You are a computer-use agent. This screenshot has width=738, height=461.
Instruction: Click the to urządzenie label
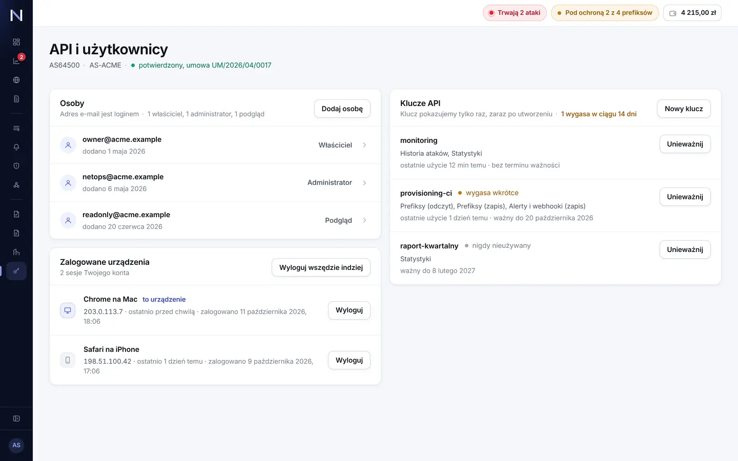pos(164,300)
